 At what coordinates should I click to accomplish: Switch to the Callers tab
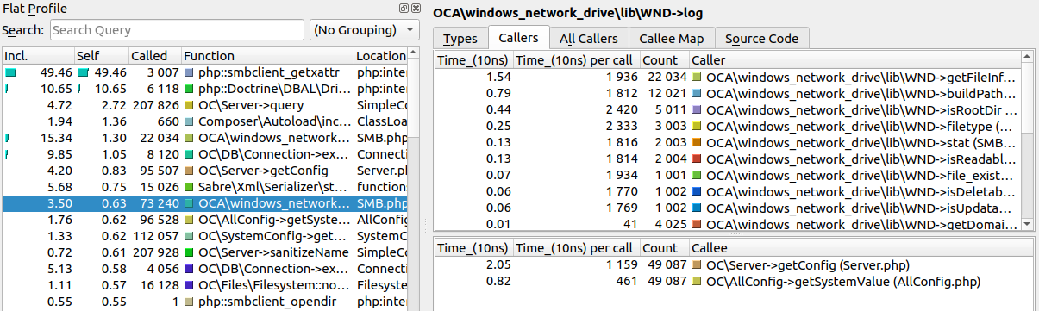(518, 37)
